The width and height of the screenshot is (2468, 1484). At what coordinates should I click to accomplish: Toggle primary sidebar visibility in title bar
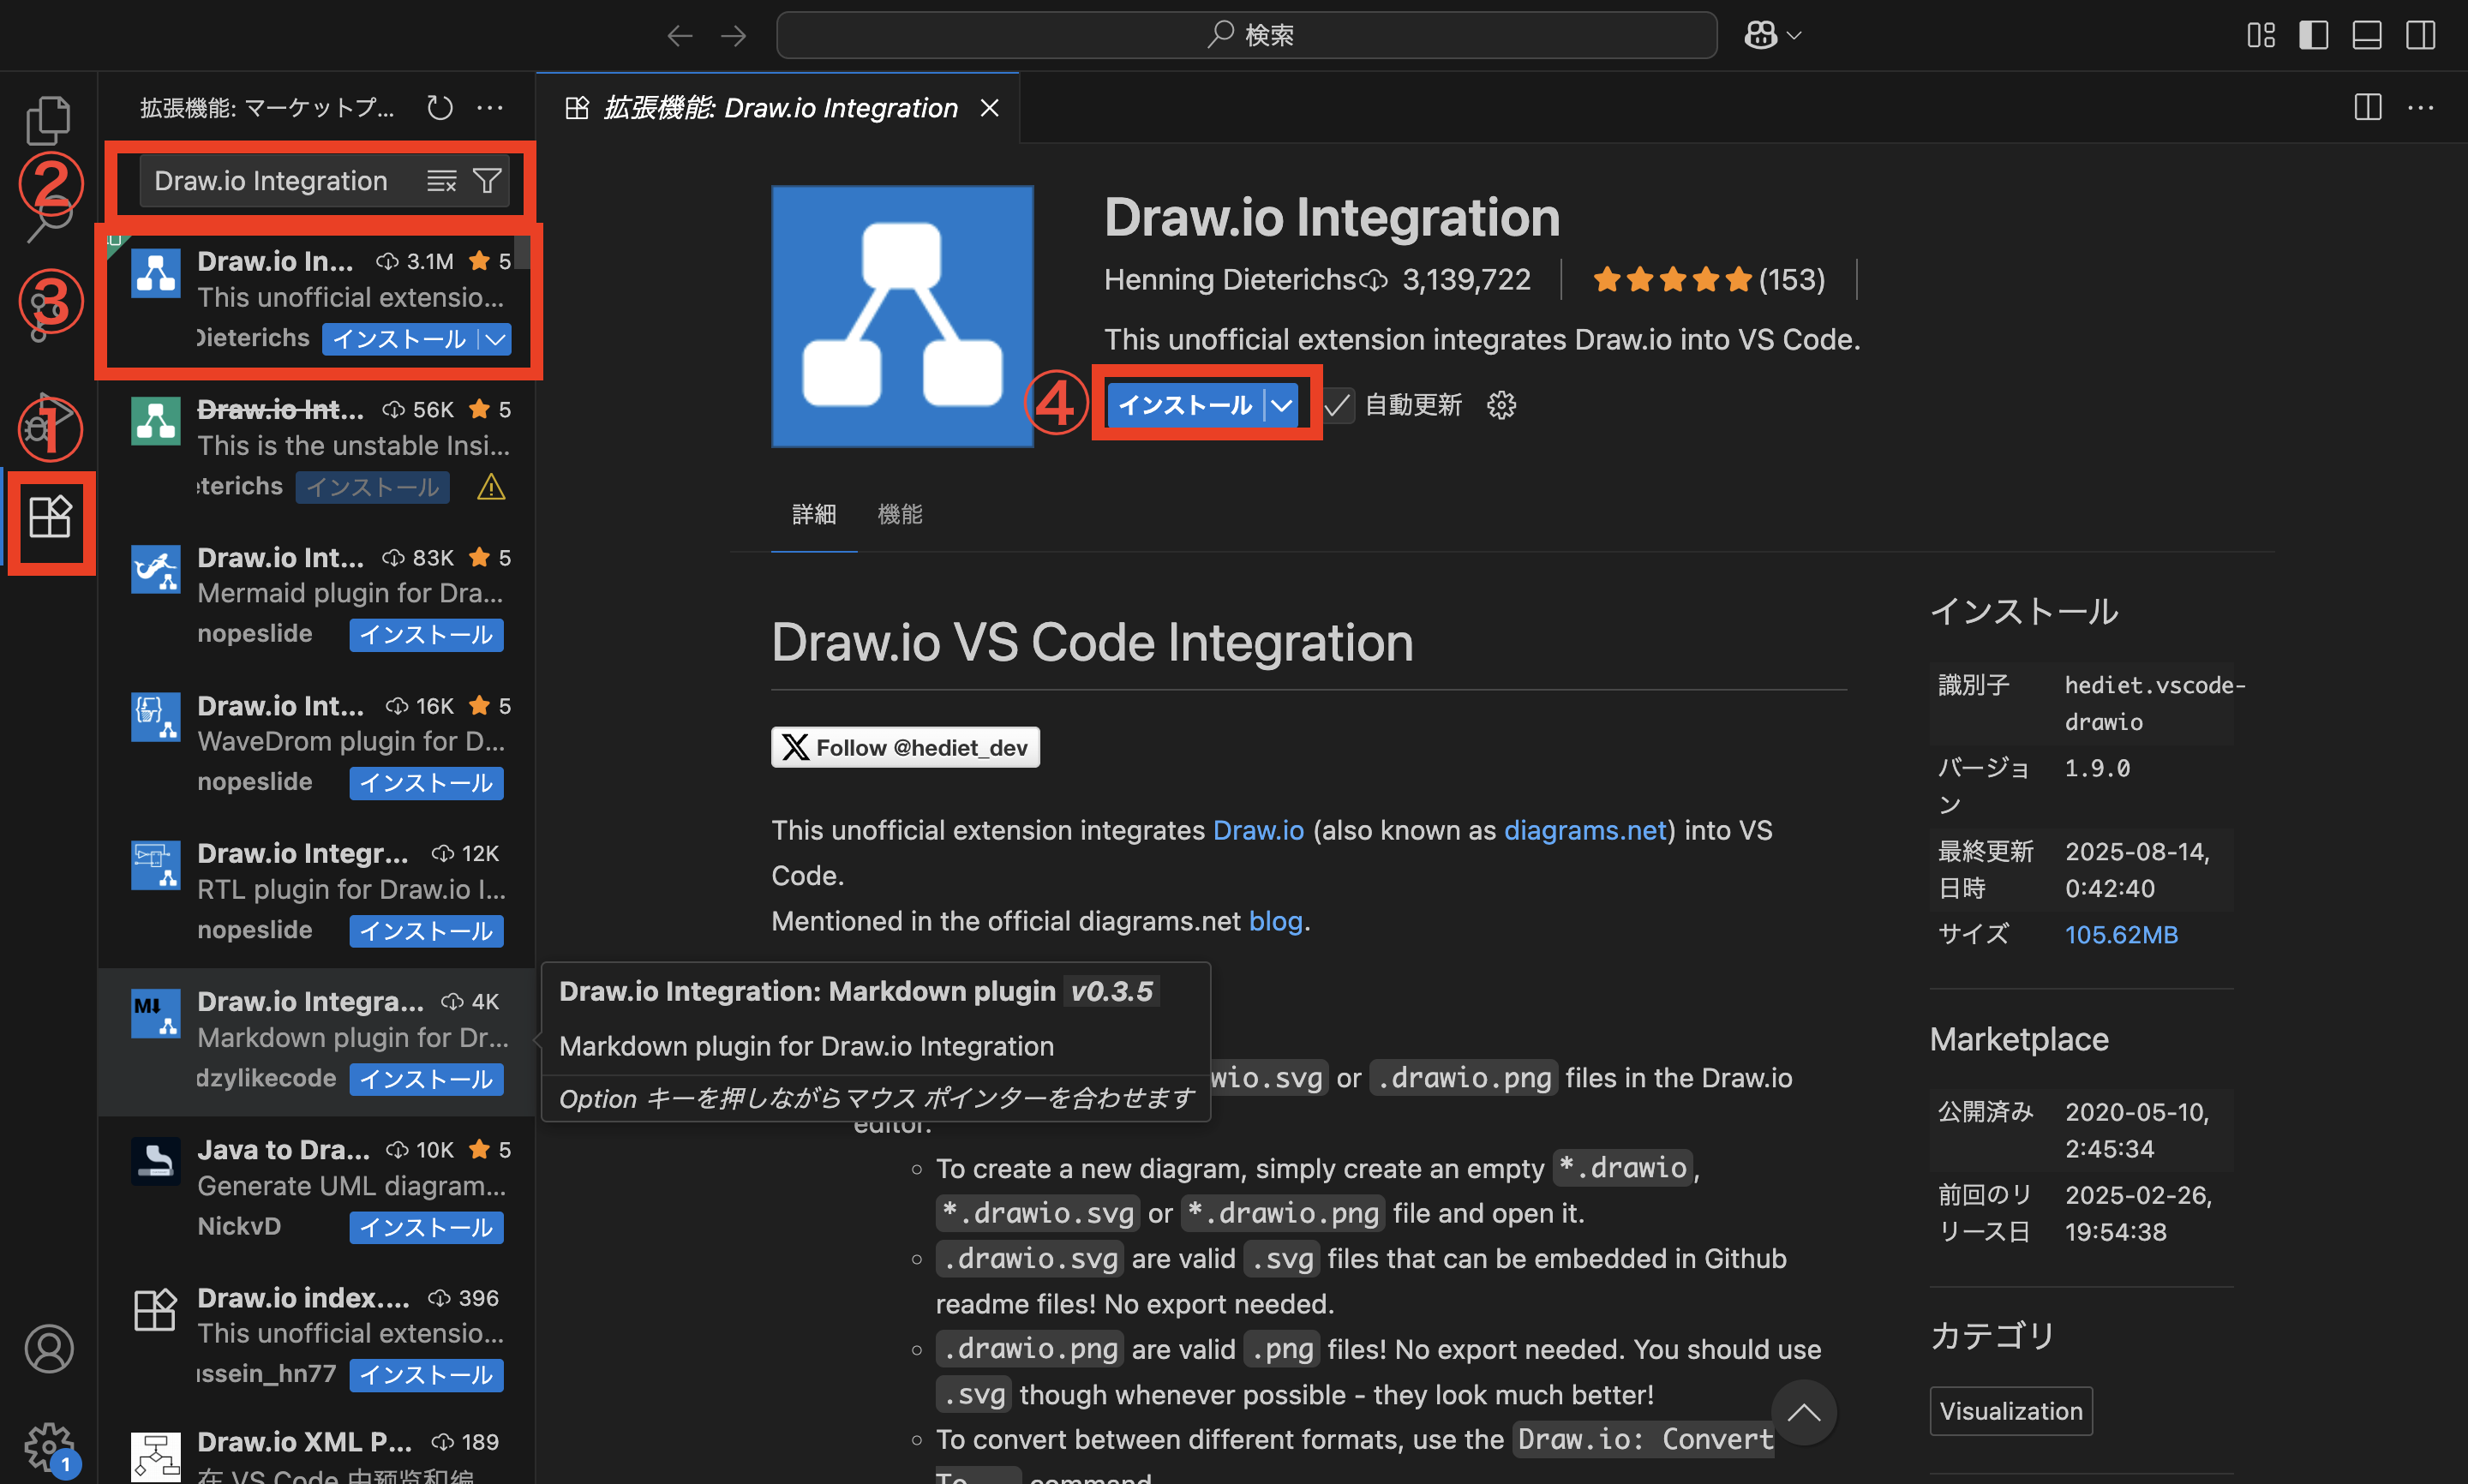coord(2313,36)
